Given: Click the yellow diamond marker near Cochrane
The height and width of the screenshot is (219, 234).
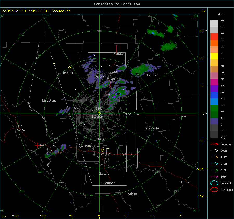Looking at the screenshot, I should (89, 150).
